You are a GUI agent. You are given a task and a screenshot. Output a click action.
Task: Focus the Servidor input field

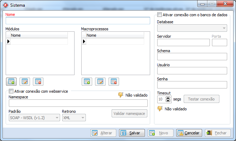point(183,43)
